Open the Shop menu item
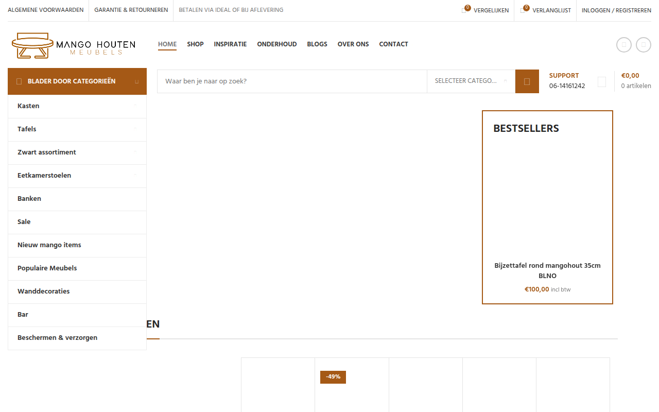The image size is (659, 412). [195, 44]
